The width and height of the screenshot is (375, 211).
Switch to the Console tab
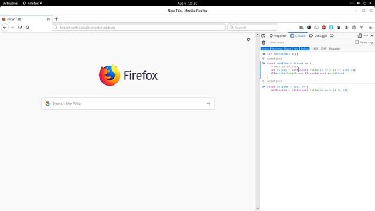pyautogui.click(x=298, y=36)
